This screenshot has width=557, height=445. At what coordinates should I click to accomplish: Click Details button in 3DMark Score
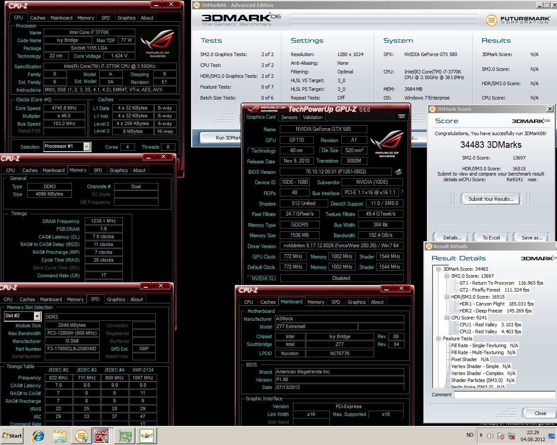(x=453, y=237)
